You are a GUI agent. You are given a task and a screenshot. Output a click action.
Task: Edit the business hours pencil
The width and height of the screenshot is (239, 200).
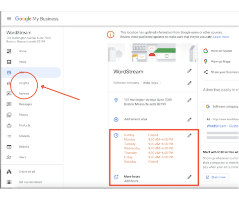click(189, 135)
